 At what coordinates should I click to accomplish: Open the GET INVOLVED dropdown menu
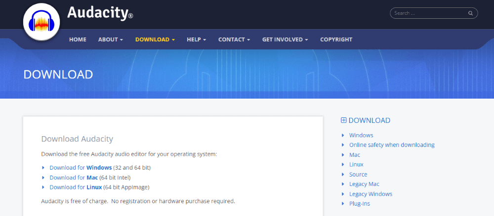(285, 39)
